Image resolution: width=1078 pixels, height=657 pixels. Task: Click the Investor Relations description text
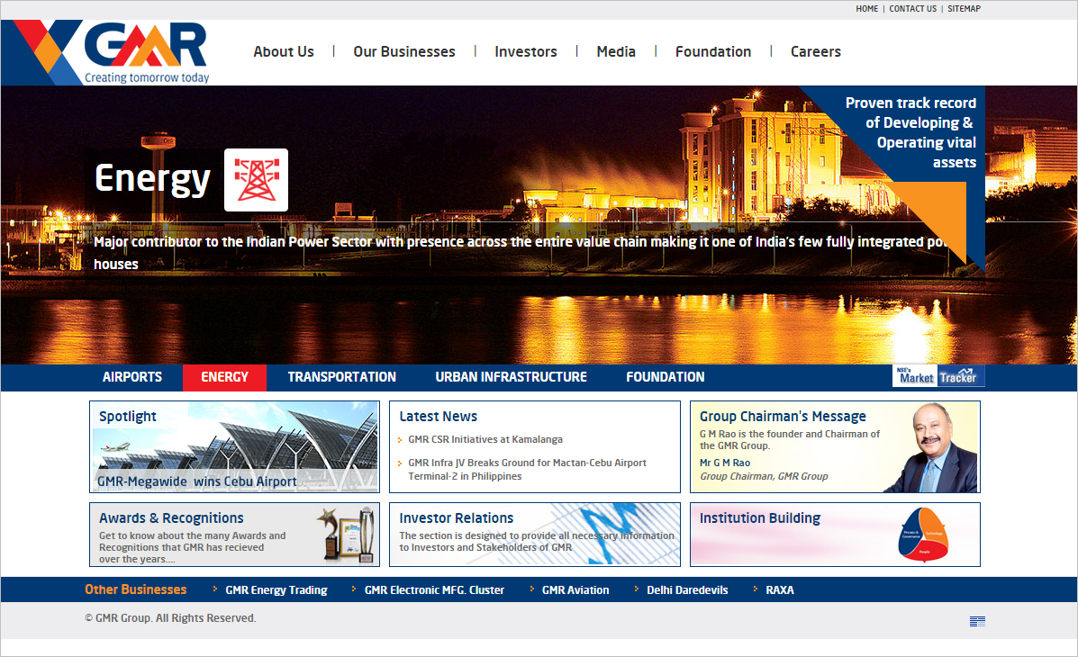coord(536,542)
